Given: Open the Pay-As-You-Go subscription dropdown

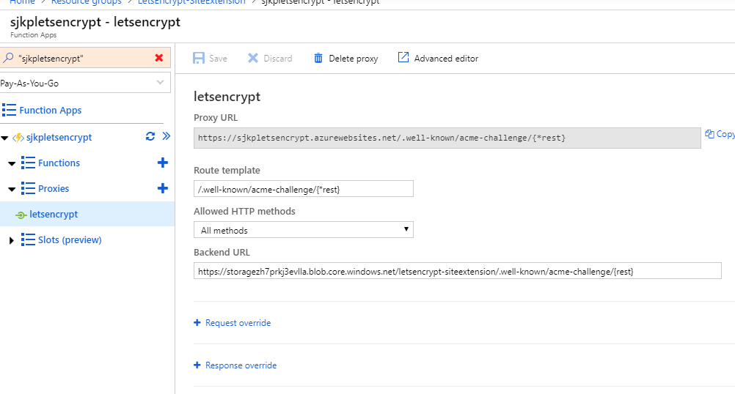Looking at the screenshot, I should (x=85, y=83).
